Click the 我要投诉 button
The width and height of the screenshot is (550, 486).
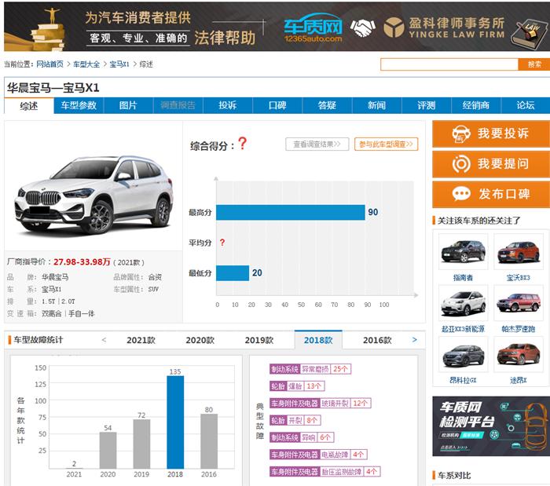click(x=491, y=133)
